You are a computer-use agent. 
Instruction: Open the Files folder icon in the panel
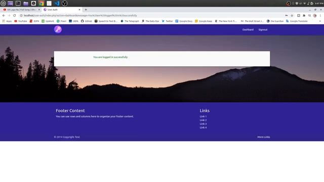coord(26,4)
